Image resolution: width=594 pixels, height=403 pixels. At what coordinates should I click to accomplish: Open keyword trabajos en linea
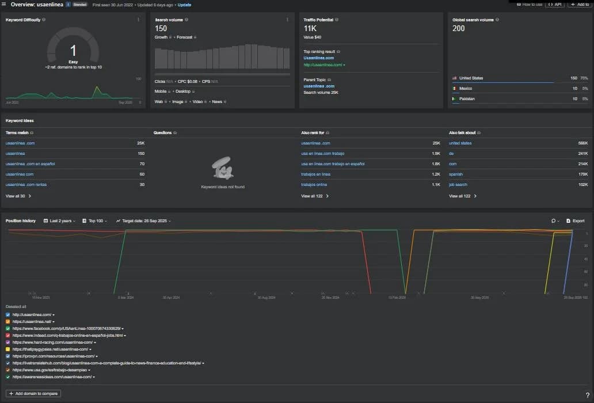tap(315, 174)
